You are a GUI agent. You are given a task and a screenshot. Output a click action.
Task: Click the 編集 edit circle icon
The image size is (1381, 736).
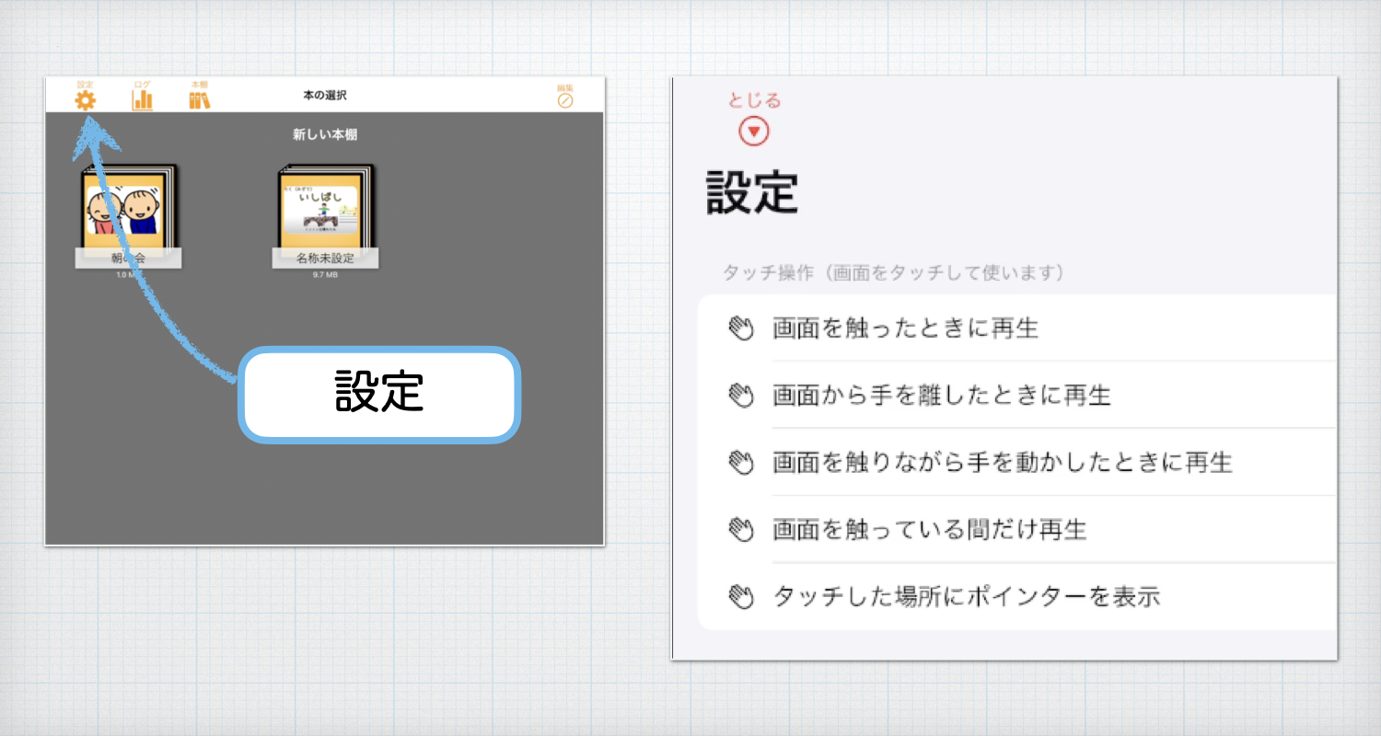click(x=567, y=98)
